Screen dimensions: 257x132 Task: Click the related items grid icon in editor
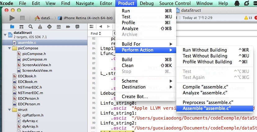(x=91, y=26)
